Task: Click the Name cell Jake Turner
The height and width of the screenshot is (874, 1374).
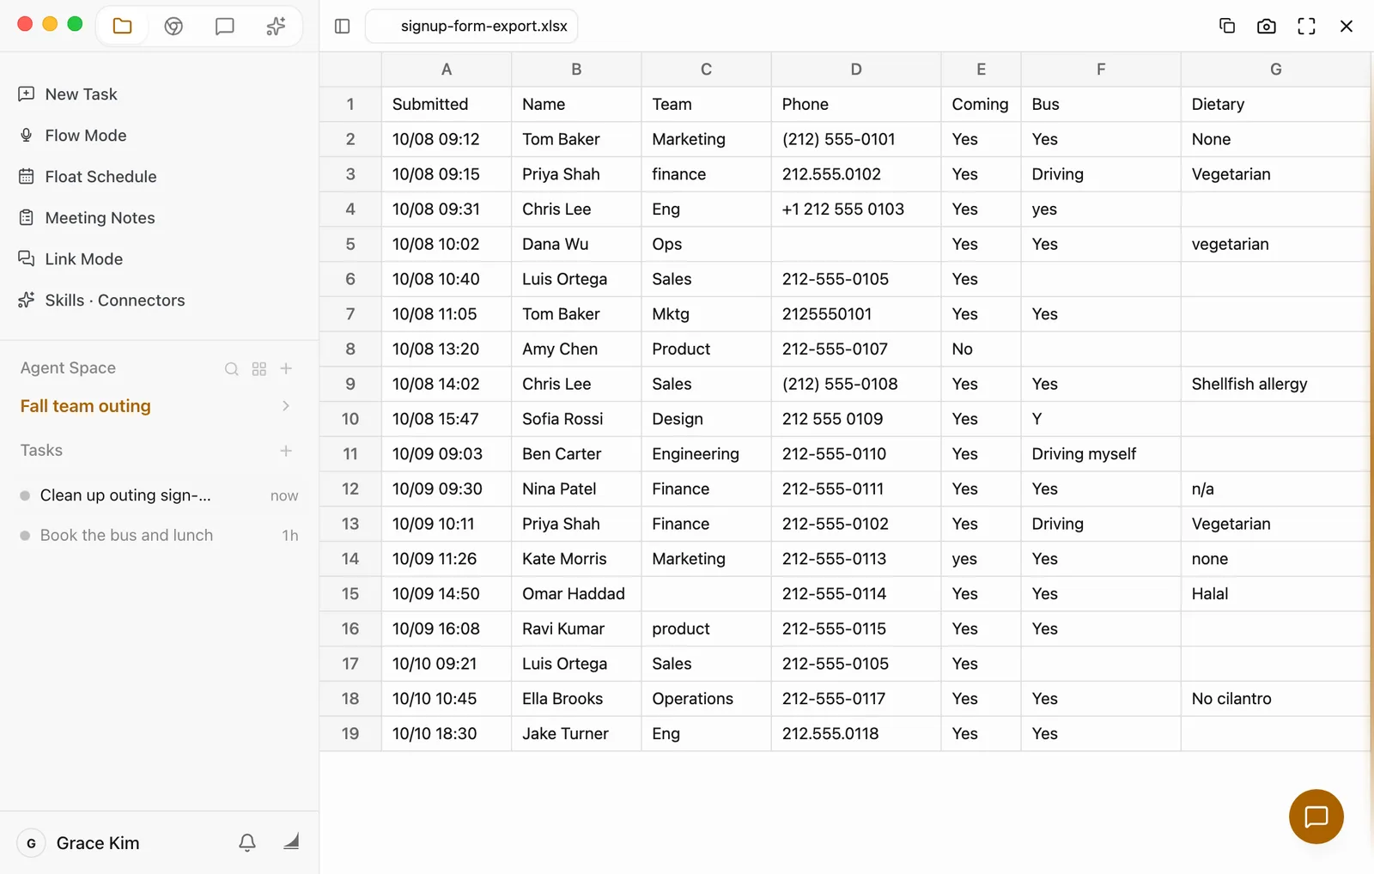Action: pos(576,733)
